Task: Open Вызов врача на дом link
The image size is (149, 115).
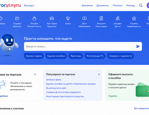Action: click(x=56, y=88)
